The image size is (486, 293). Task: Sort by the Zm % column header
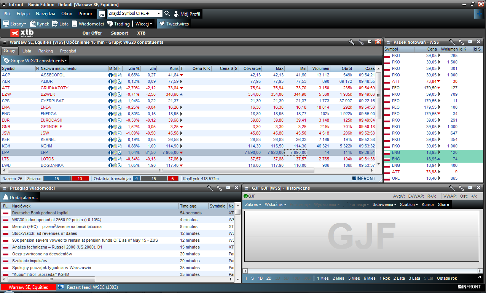coord(132,68)
